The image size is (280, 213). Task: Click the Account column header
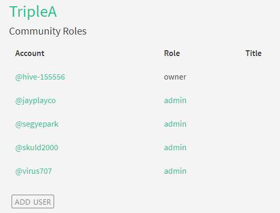(29, 53)
